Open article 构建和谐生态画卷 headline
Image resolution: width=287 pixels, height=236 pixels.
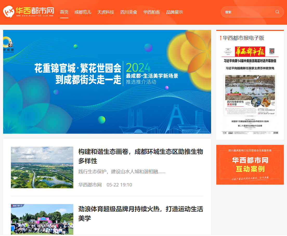coord(141,156)
